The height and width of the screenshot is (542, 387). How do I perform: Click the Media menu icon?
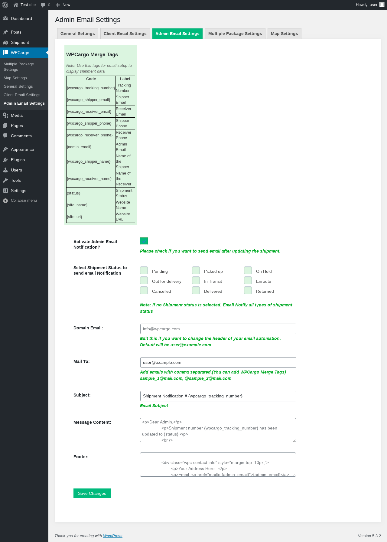[x=5, y=115]
